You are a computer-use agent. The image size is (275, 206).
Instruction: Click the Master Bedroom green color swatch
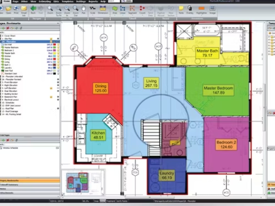(x=54, y=48)
